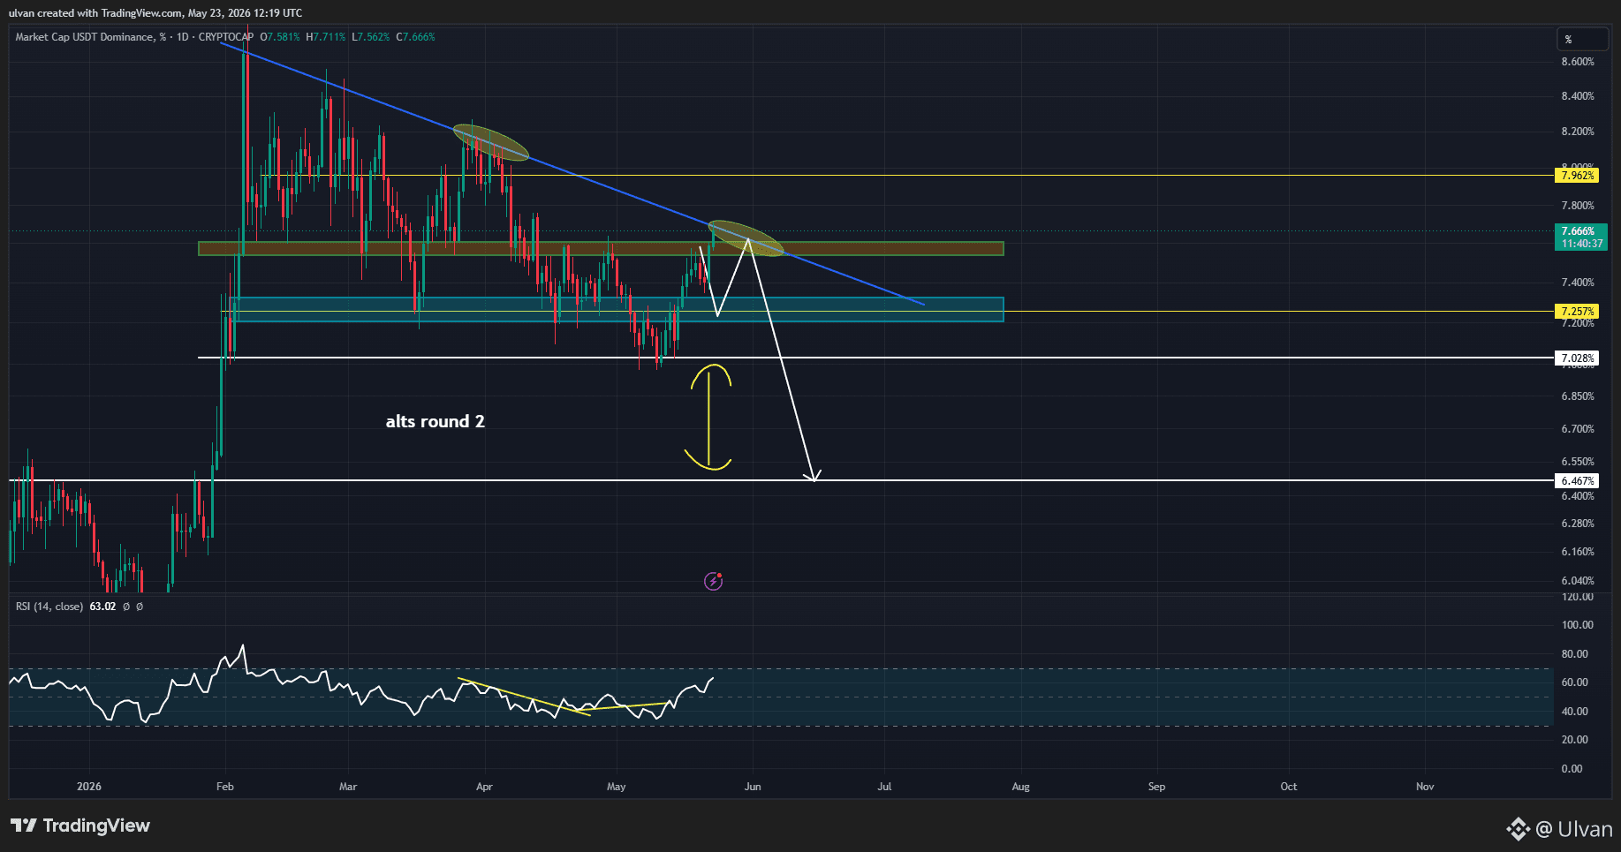Click the purple lightning event icon
The image size is (1621, 852).
point(713,581)
